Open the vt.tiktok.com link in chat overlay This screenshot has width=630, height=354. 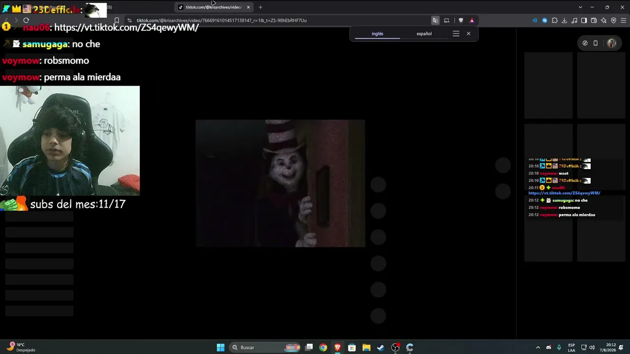click(x=126, y=28)
